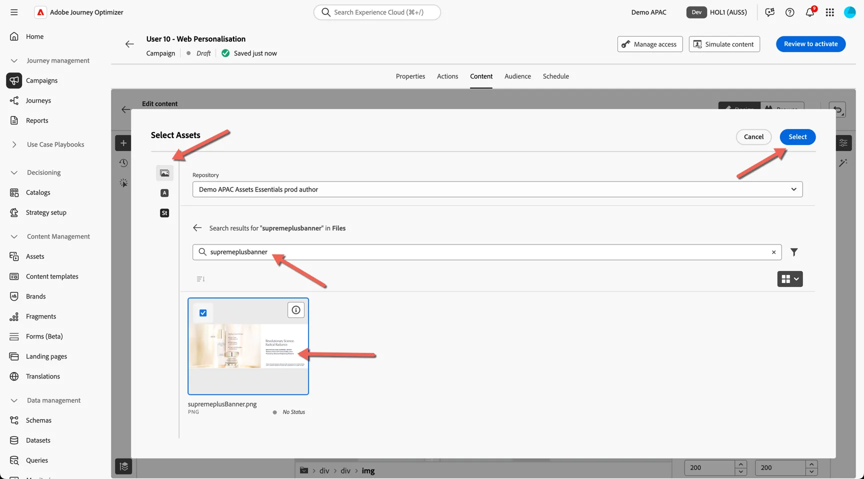This screenshot has width=864, height=479.
Task: Open the layers icon at bottom left
Action: [123, 466]
